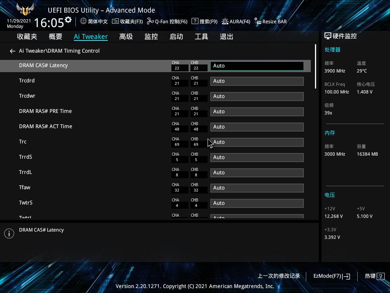Select the Trcdwr row label
This screenshot has height=293, width=390.
click(x=27, y=96)
